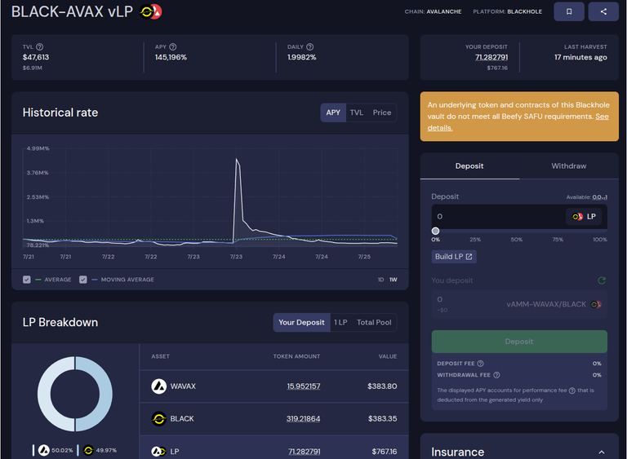Viewport: 627px width, 459px height.
Task: Click PLATFORM: BLACKHOLE label
Action: (508, 11)
